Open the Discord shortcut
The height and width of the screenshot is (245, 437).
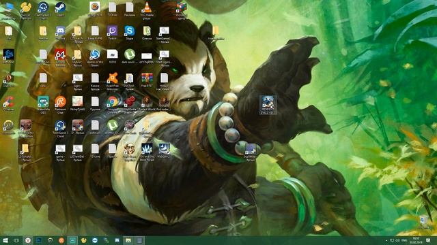point(60,33)
